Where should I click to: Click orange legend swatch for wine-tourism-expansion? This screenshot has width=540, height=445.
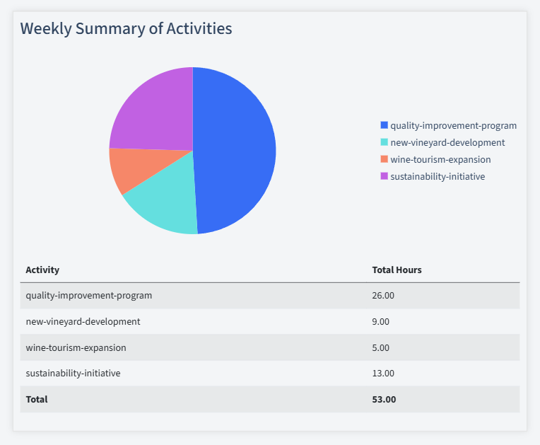pyautogui.click(x=384, y=159)
